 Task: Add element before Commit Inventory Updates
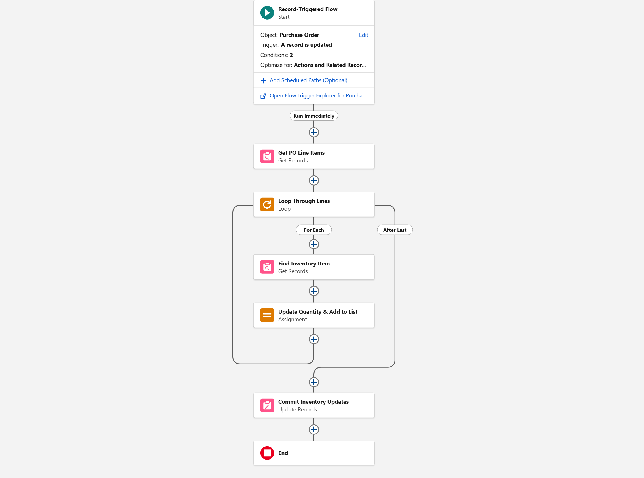coord(314,382)
